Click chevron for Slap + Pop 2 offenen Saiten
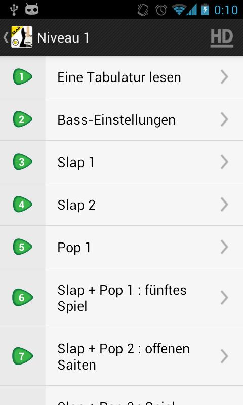Image resolution: width=243 pixels, height=405 pixels. [225, 356]
